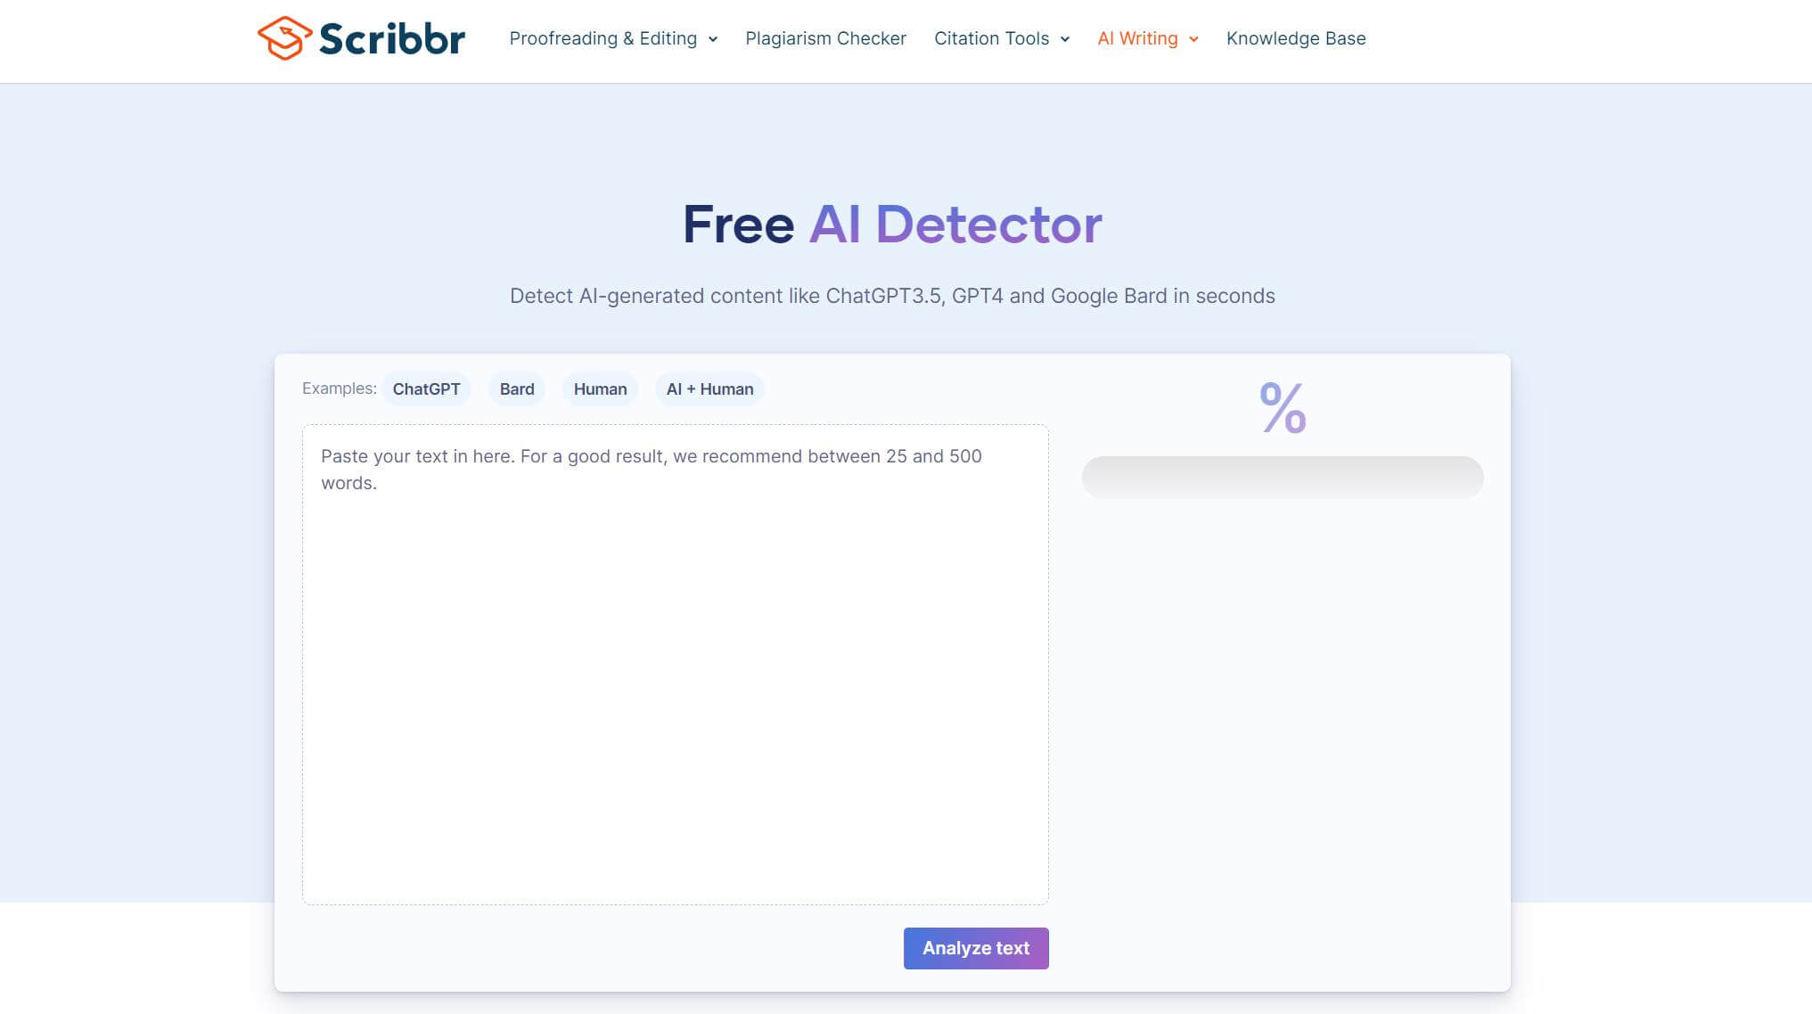Click the AI + Human example button
Image resolution: width=1812 pixels, height=1014 pixels.
pos(709,388)
